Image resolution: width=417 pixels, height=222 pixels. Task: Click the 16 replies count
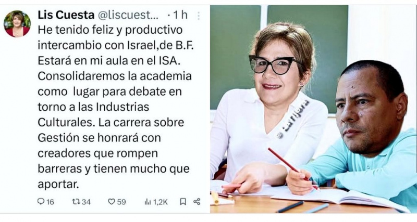coord(50,202)
